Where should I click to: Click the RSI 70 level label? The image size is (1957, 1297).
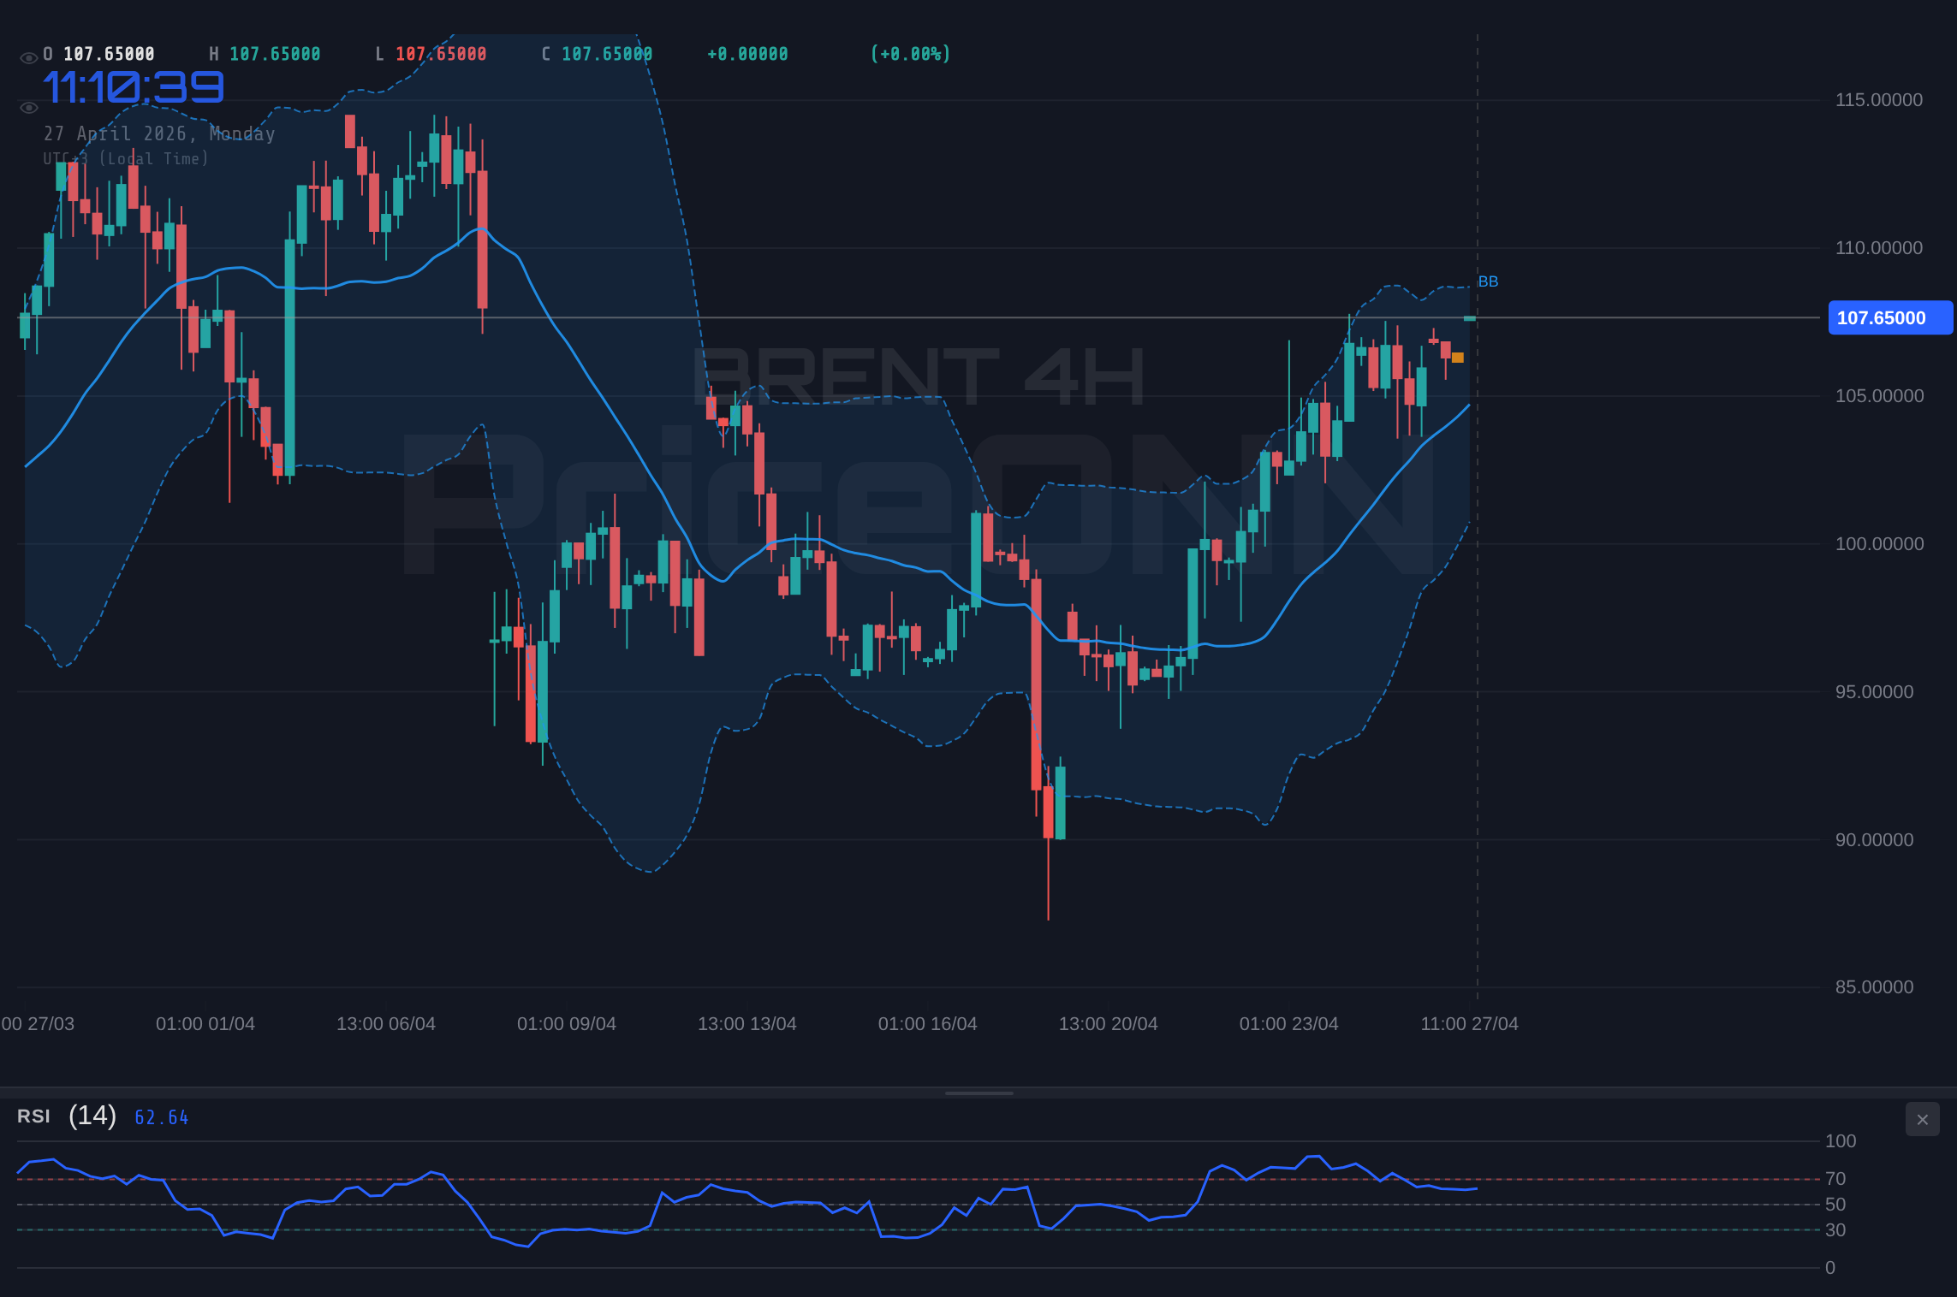pos(1835,1179)
